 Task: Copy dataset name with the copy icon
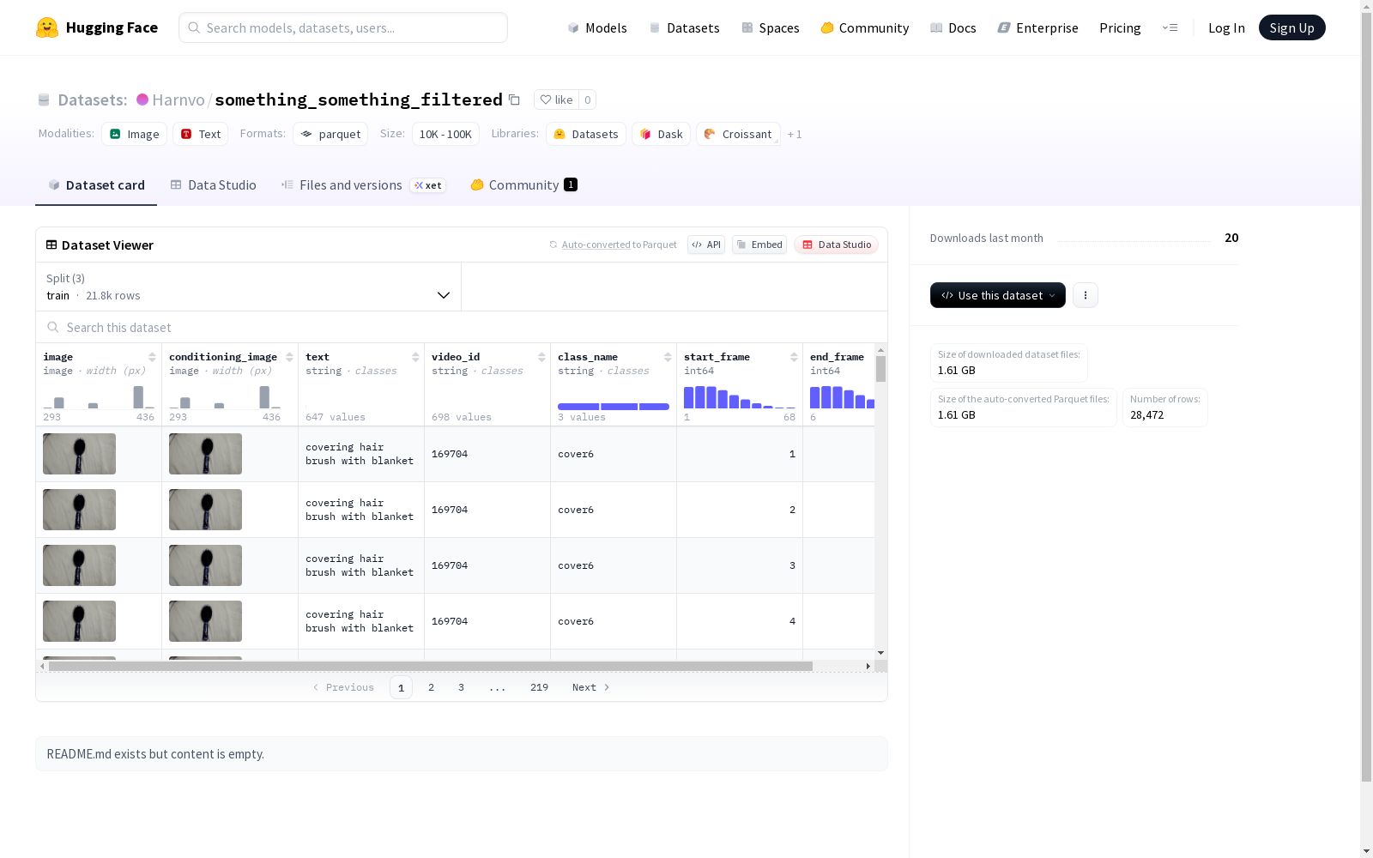514,100
